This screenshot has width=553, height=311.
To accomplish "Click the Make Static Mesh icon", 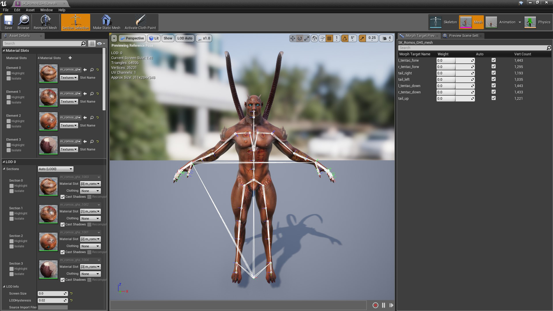I will pos(106,22).
